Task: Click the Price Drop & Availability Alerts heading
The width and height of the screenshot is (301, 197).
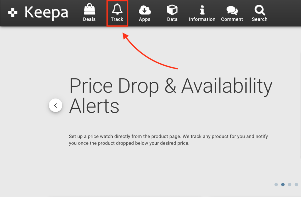Action: point(170,95)
